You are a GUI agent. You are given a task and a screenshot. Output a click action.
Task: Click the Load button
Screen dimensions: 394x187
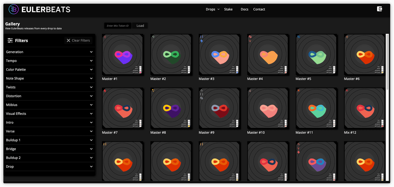(x=140, y=26)
